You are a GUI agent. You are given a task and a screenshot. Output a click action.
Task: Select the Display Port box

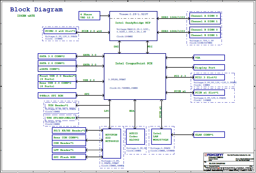click(209, 68)
